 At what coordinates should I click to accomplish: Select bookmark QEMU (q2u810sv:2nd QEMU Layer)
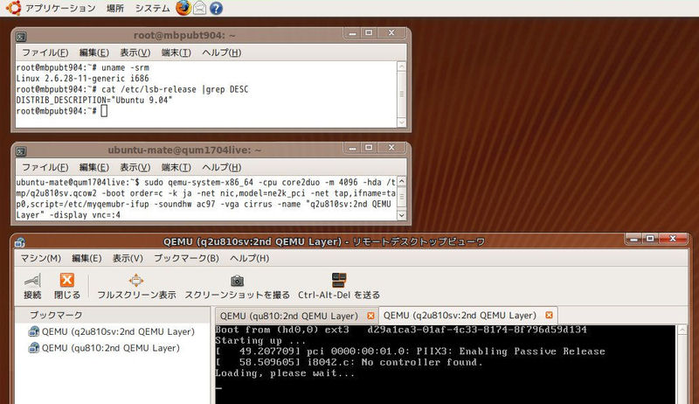112,331
